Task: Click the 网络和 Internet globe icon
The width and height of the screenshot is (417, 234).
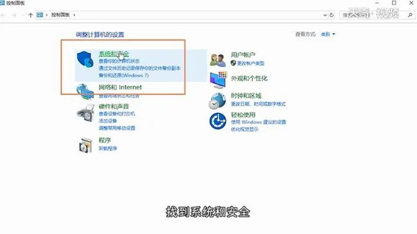Action: click(x=85, y=91)
